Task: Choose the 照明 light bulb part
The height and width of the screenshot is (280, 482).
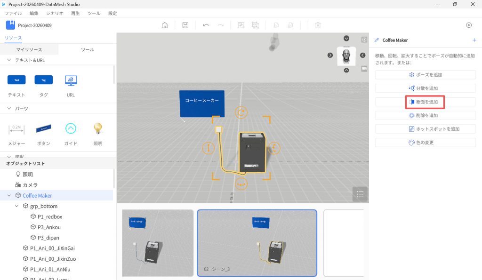Action: click(x=97, y=128)
